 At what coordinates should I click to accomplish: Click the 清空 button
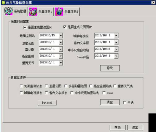tap(110, 102)
